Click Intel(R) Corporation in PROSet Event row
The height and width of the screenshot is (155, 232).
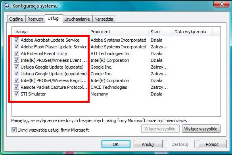tap(110, 60)
